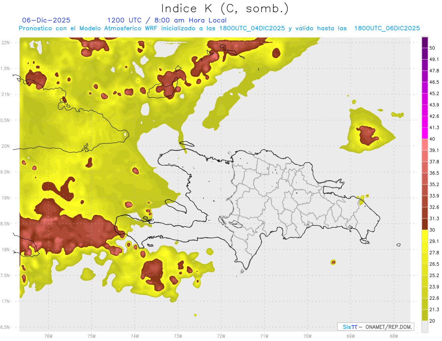Click the '22N' latitude axis label
Viewport: 442px width, 341px height.
[x=6, y=42]
